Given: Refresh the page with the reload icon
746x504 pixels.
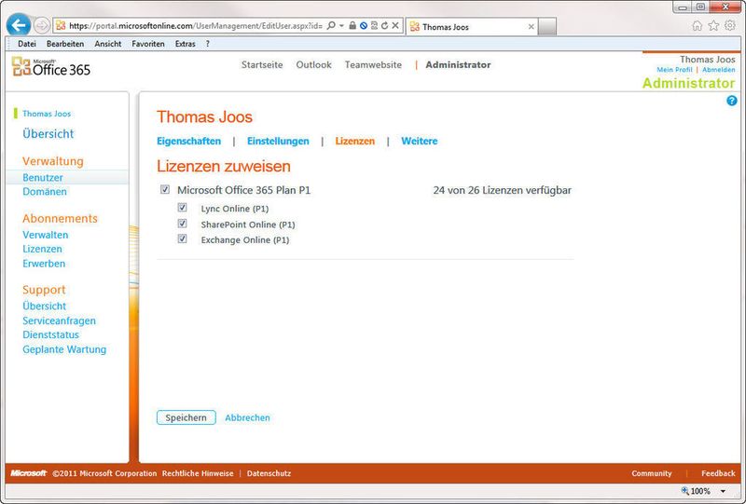Looking at the screenshot, I should click(x=384, y=26).
